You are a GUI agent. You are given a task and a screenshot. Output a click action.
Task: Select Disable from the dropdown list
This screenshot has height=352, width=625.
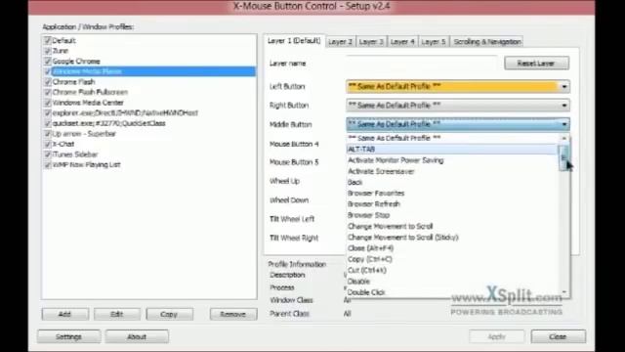coord(452,282)
